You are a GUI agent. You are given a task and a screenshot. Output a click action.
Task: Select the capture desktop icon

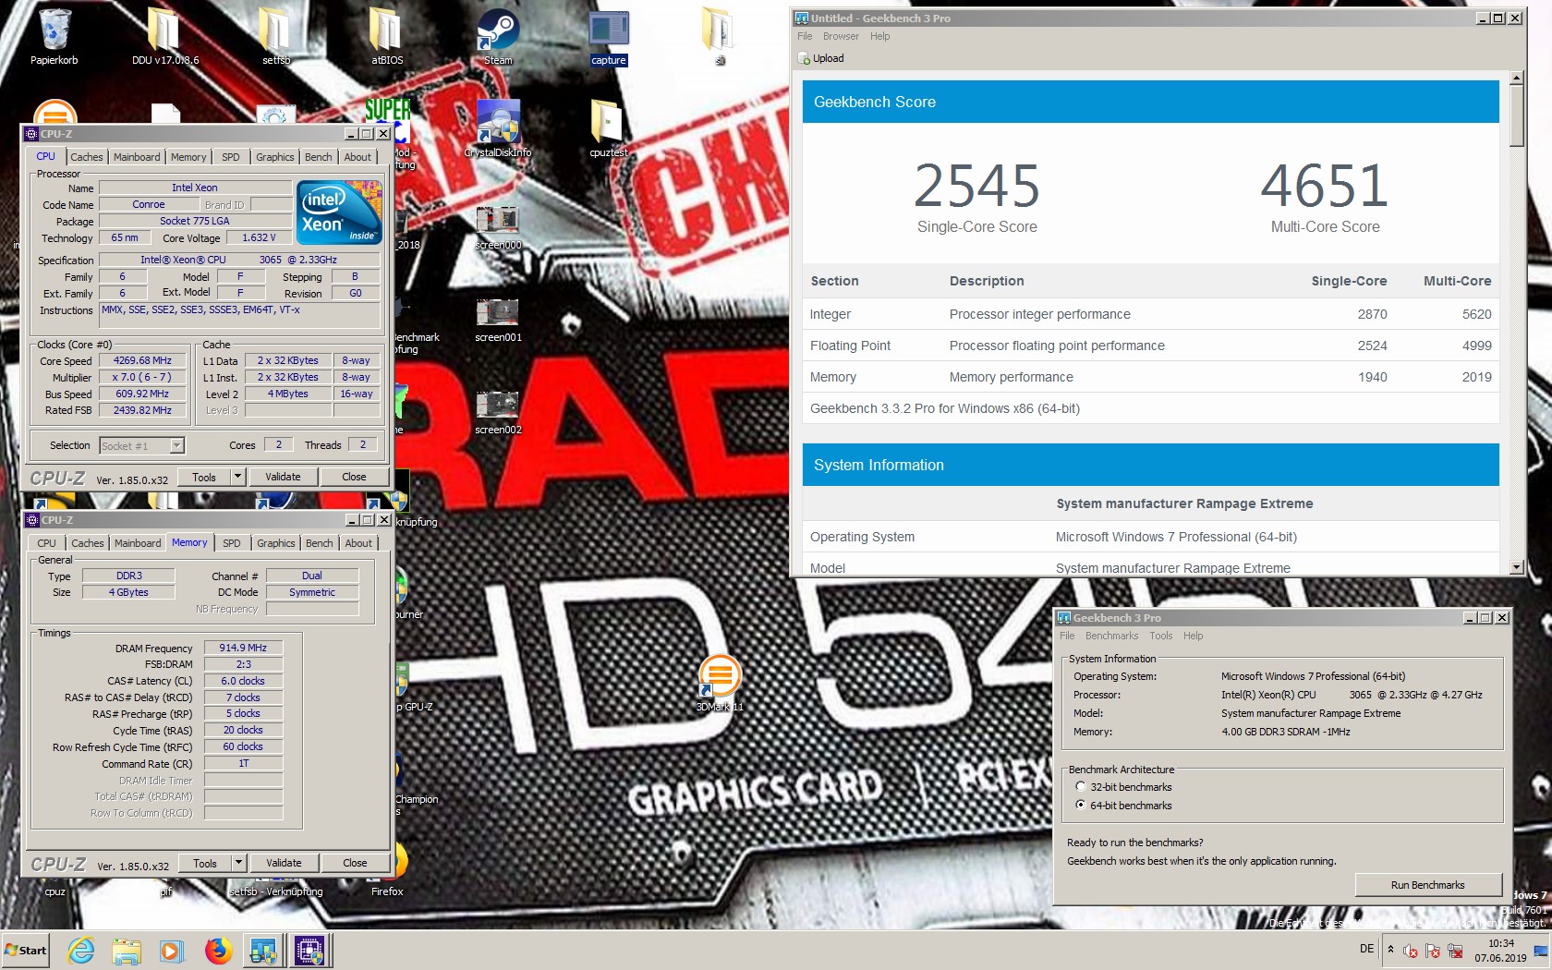click(x=609, y=37)
